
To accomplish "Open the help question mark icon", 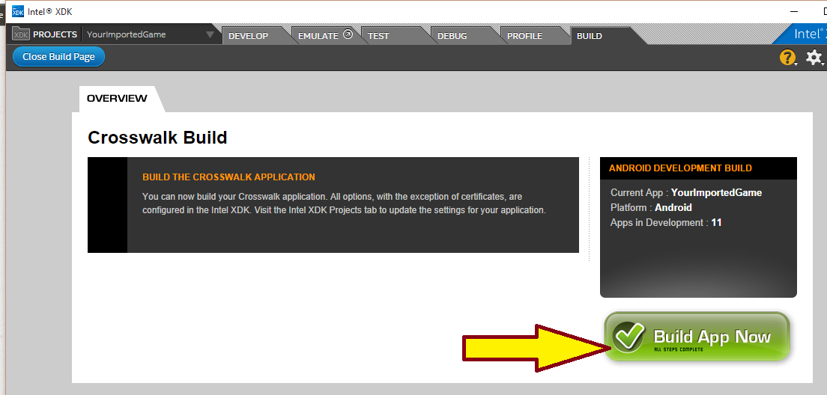I will [x=787, y=58].
